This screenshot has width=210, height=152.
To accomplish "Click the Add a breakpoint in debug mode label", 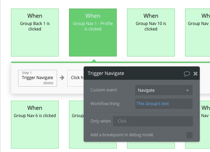I will pyautogui.click(x=122, y=135).
